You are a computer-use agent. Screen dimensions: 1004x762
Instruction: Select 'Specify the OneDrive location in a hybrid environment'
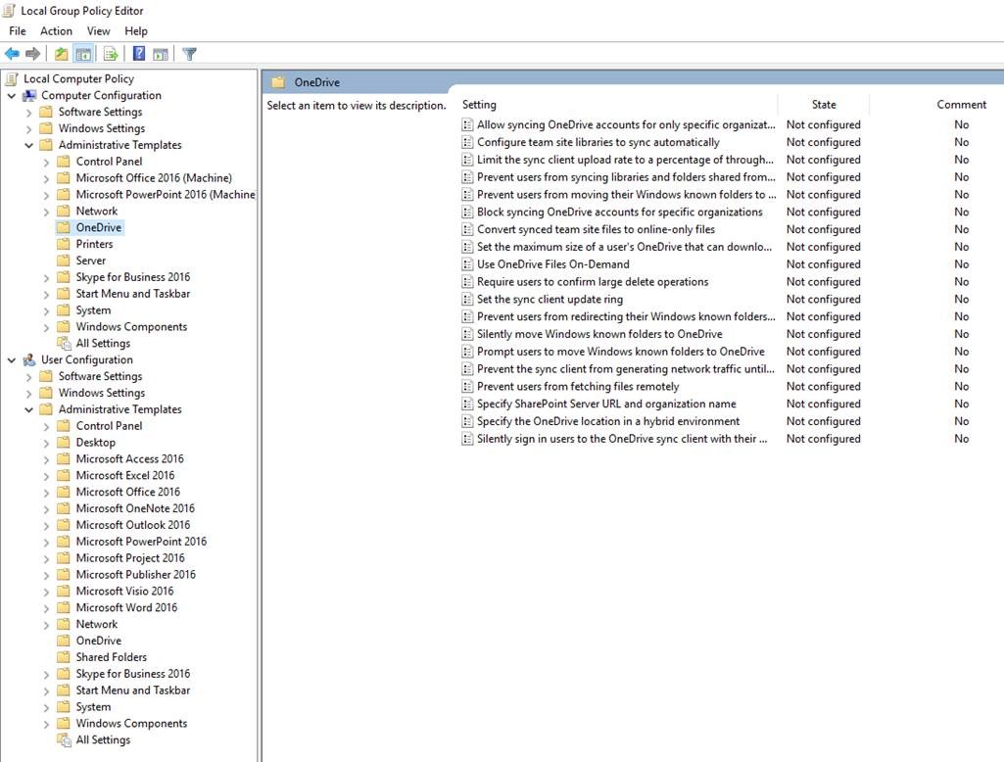(x=607, y=421)
